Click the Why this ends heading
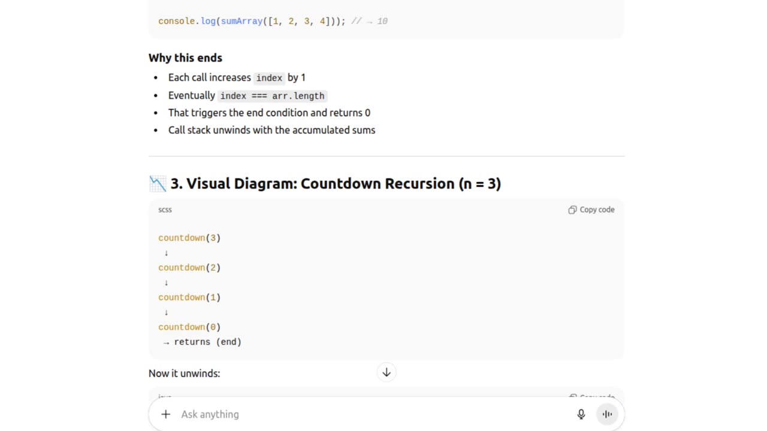The image size is (767, 431). [185, 57]
